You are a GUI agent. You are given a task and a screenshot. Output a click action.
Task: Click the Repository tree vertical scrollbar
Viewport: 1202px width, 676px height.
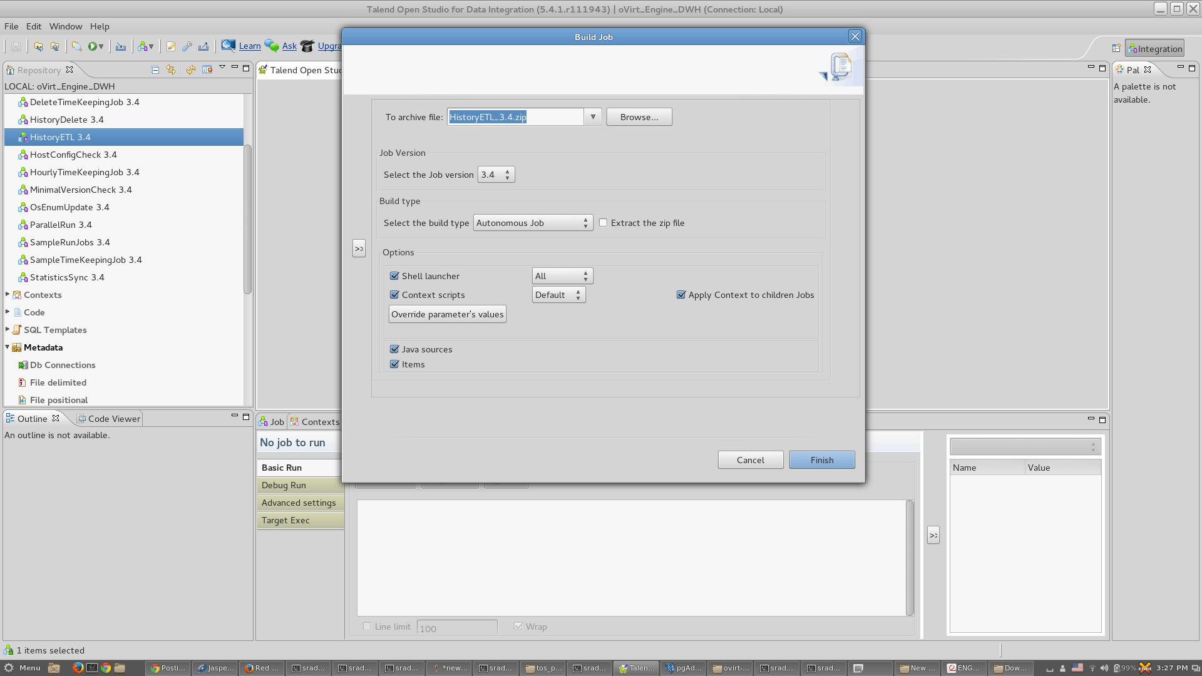[247, 219]
